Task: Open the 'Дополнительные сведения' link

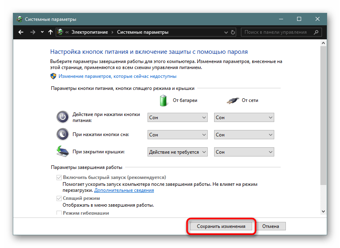Action: click(124, 190)
